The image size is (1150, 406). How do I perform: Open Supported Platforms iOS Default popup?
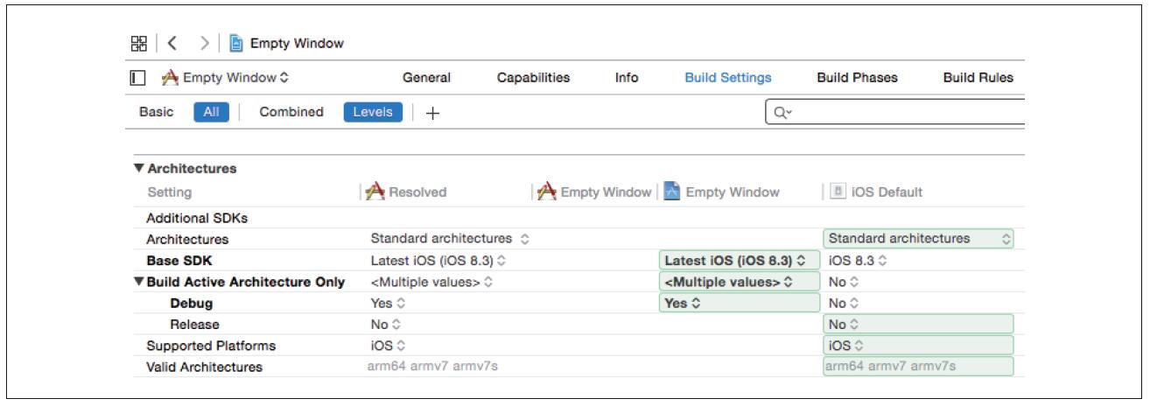coord(918,346)
